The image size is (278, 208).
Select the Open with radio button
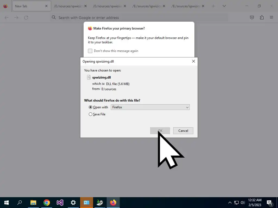click(x=90, y=107)
